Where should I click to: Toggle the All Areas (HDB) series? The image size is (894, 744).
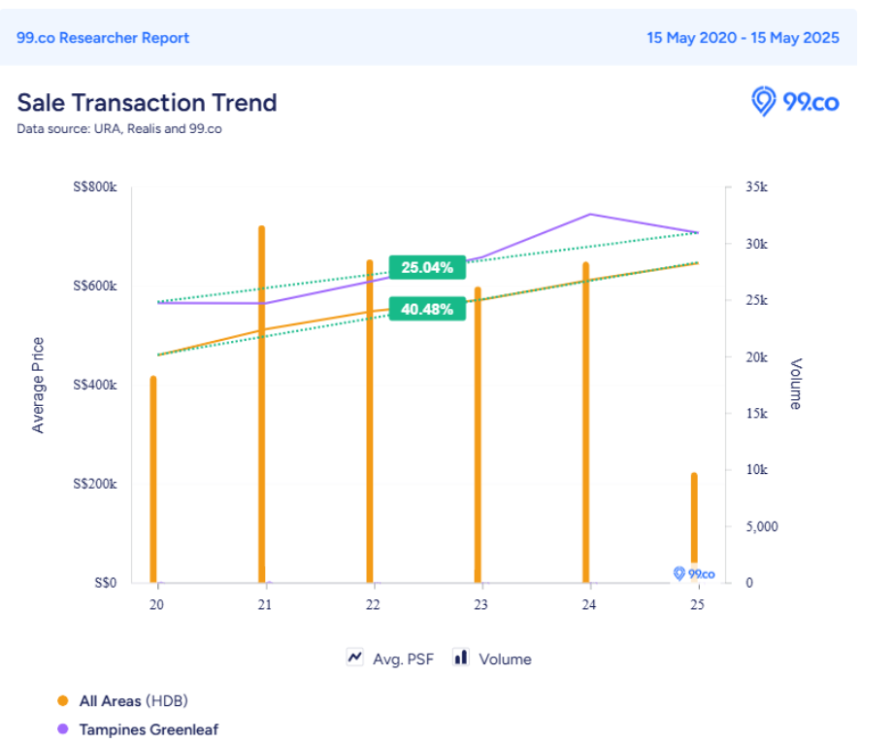point(141,700)
